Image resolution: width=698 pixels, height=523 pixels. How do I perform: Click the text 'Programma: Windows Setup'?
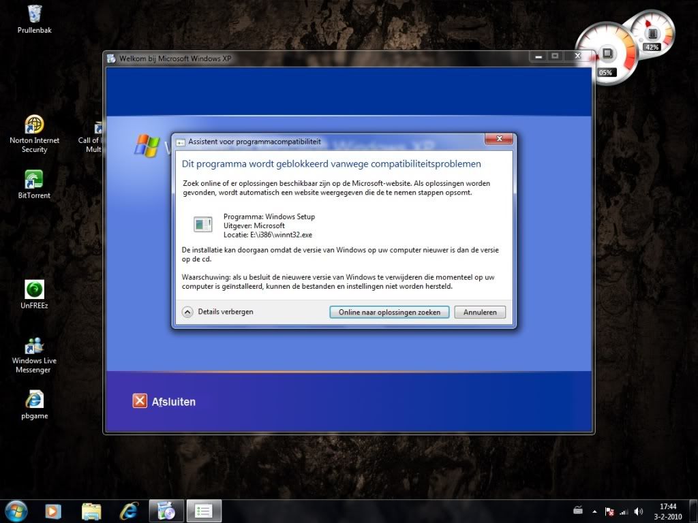click(x=269, y=217)
